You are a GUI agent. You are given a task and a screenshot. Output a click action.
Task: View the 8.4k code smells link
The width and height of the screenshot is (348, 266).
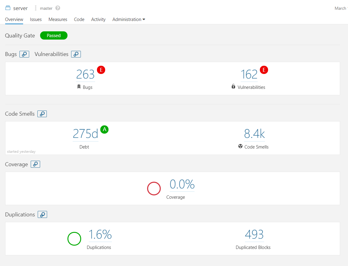point(254,134)
